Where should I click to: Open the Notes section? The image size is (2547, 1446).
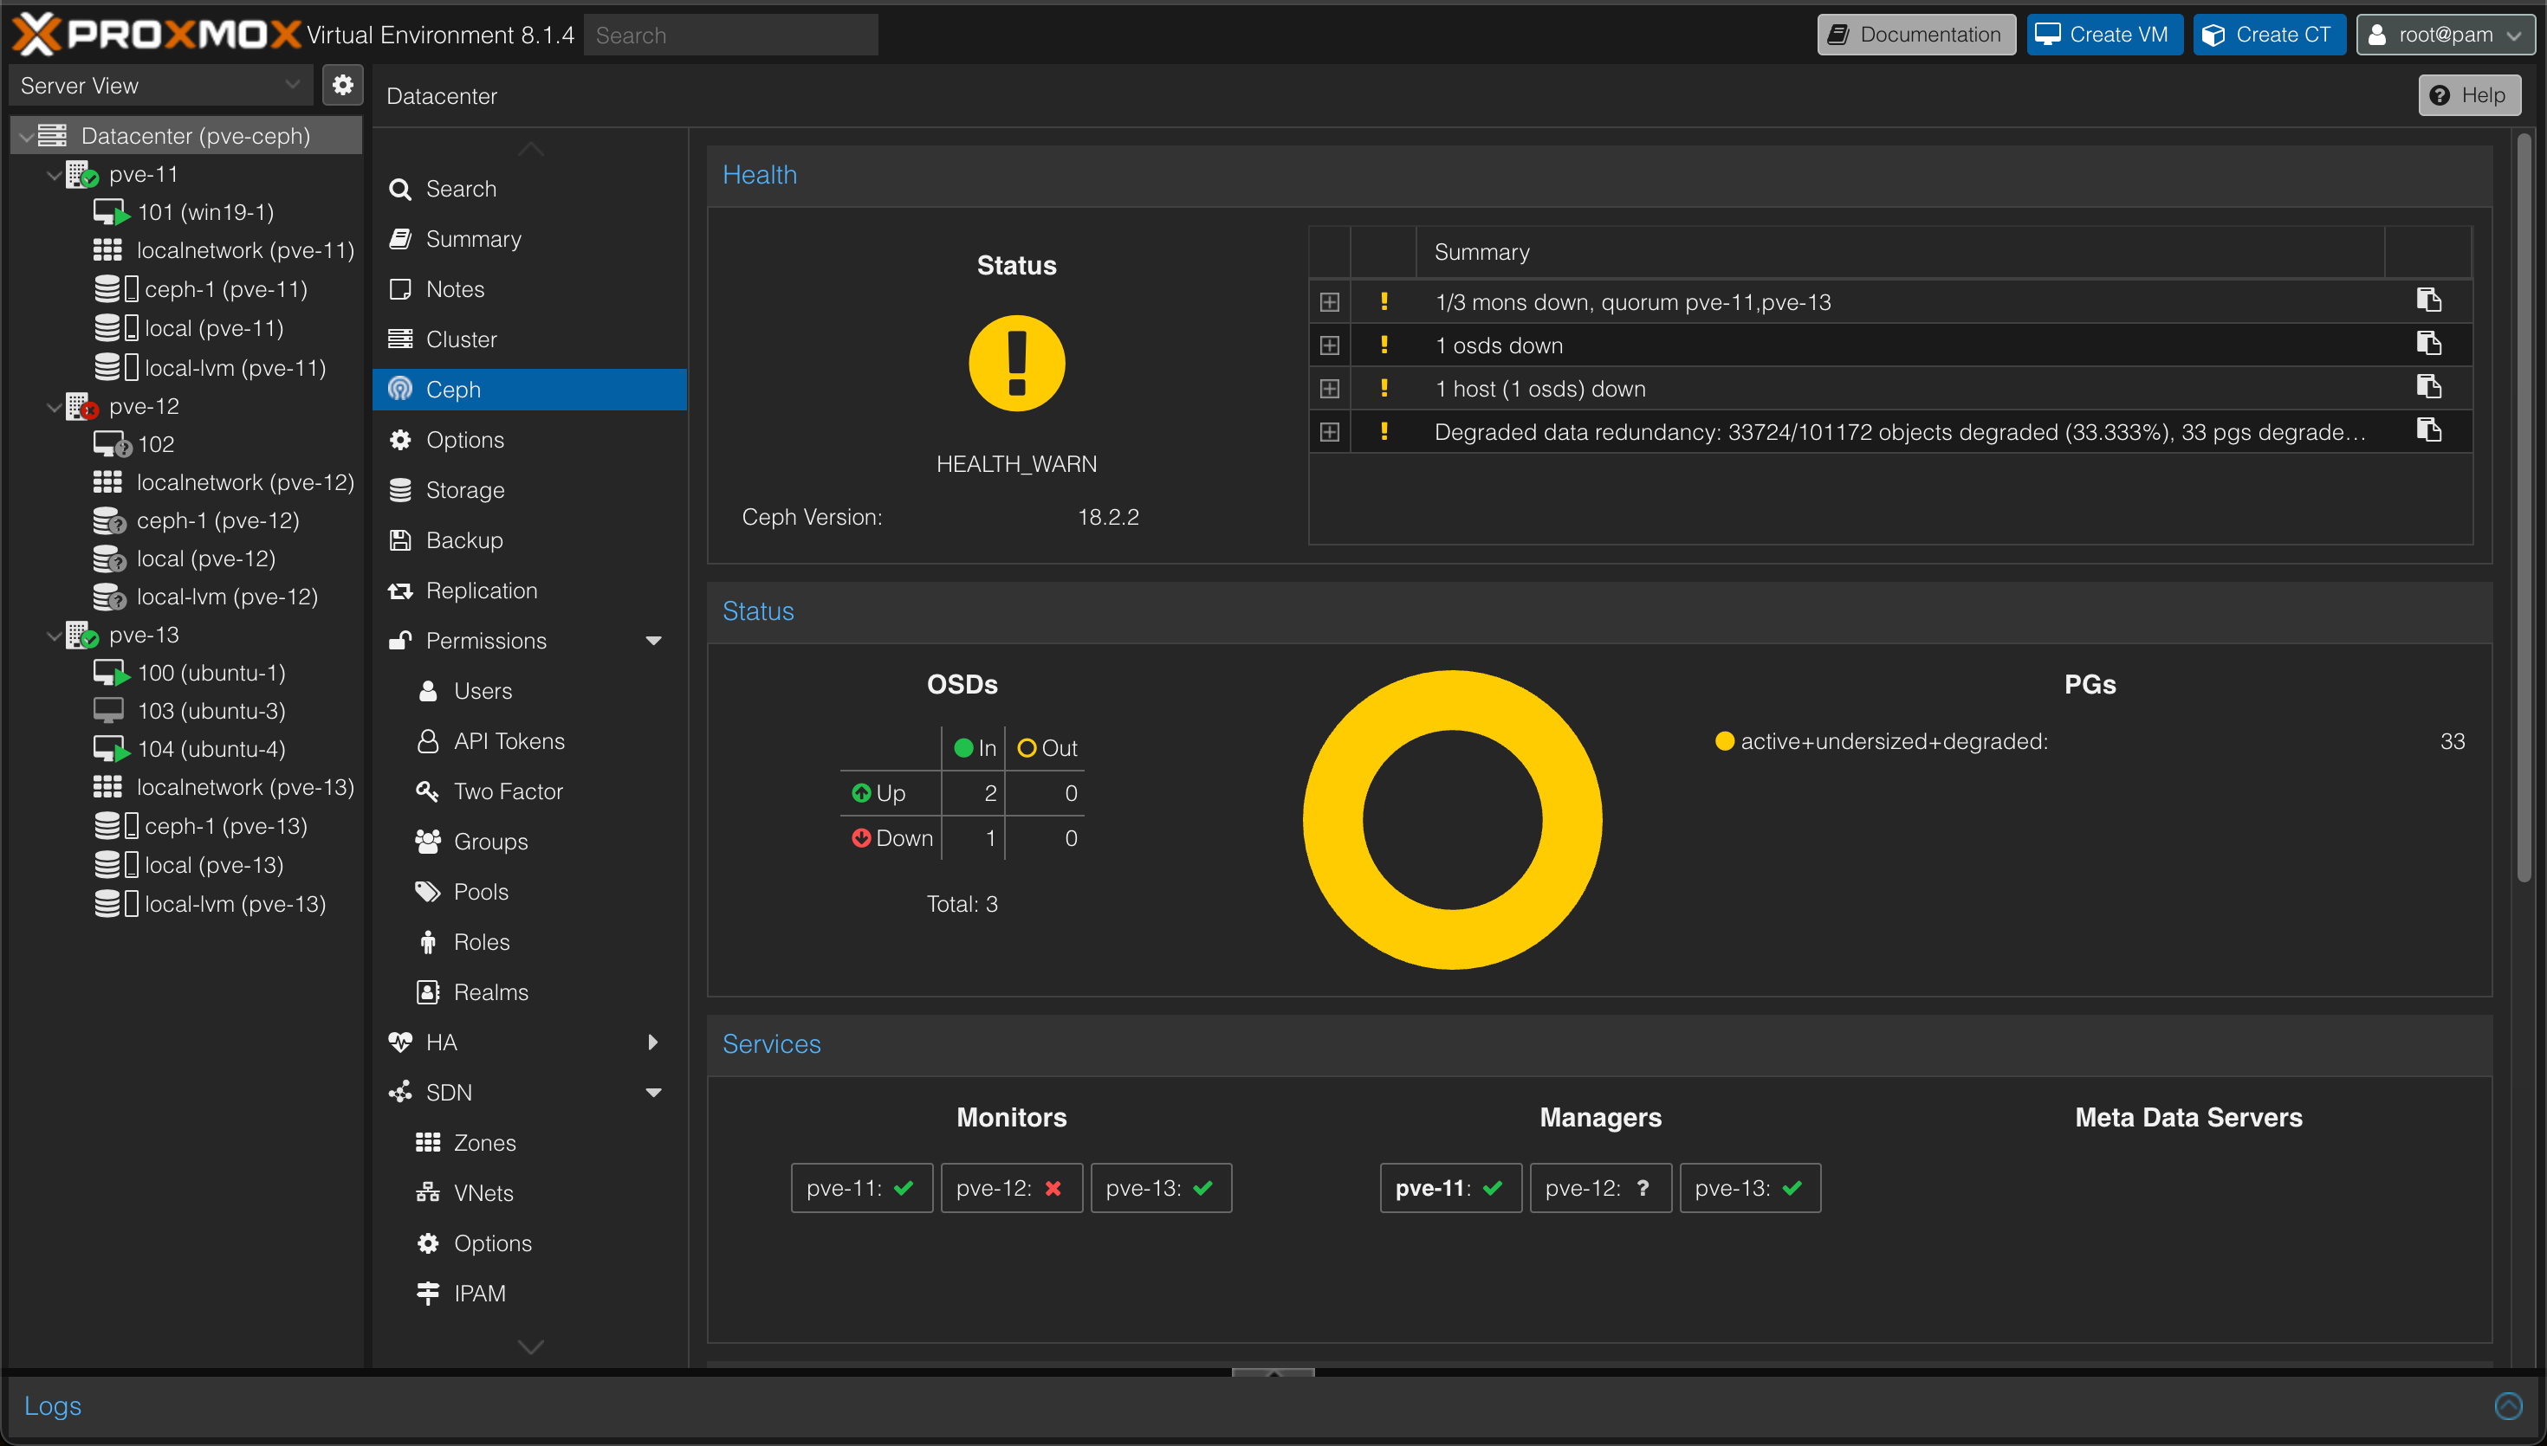pyautogui.click(x=529, y=289)
